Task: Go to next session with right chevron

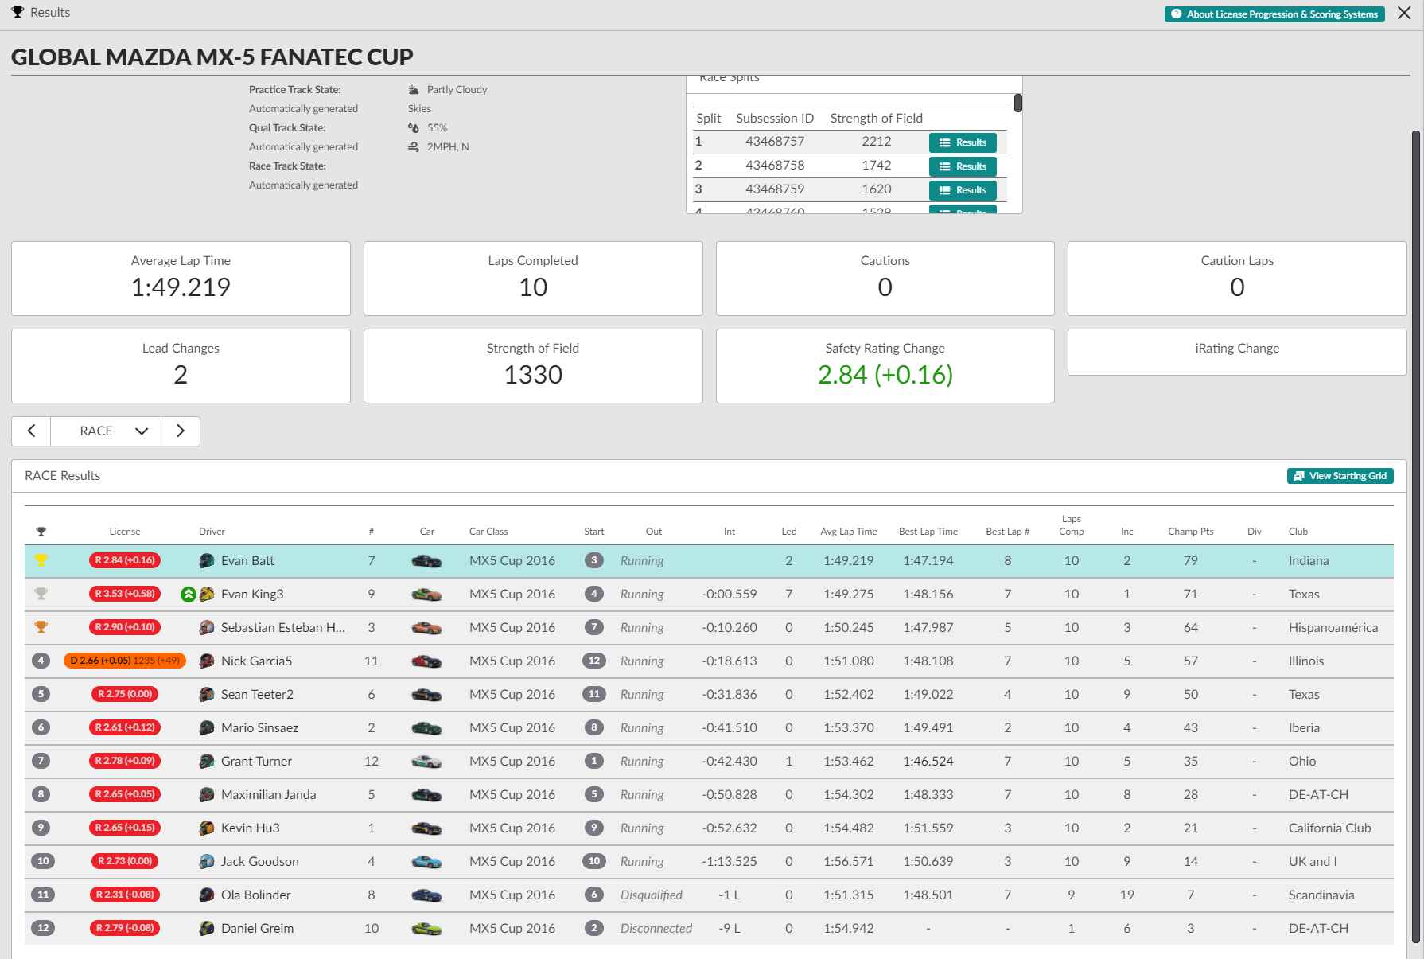Action: coord(181,431)
